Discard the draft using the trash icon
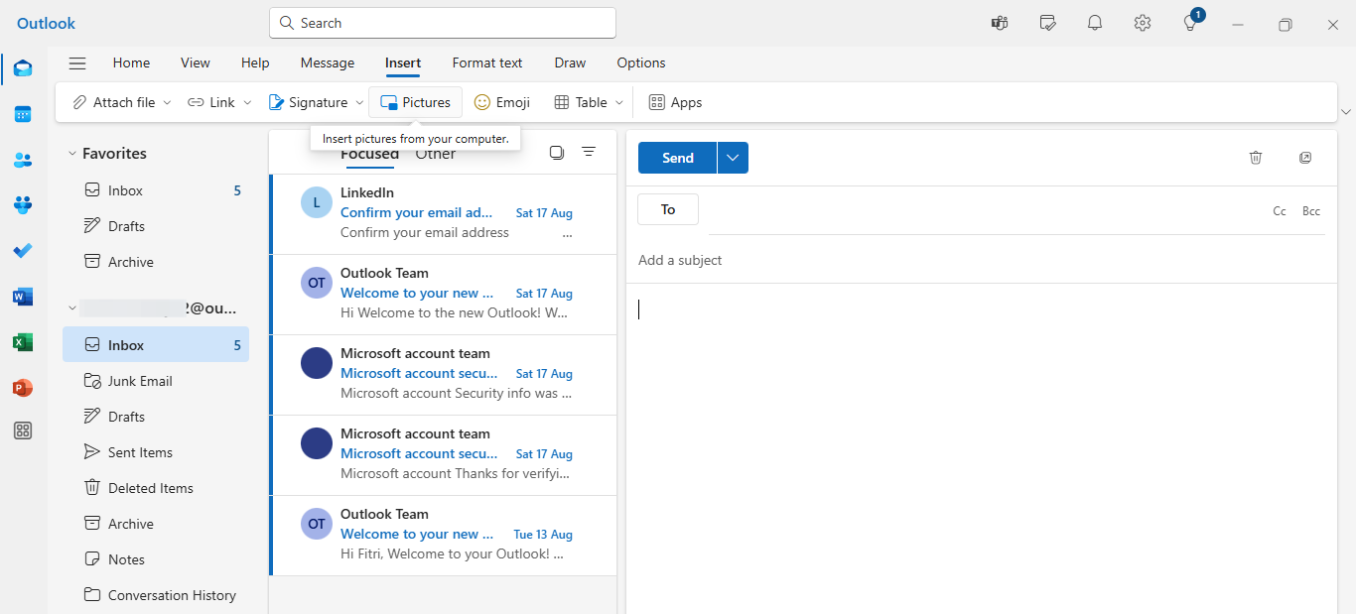The image size is (1356, 614). (1256, 158)
